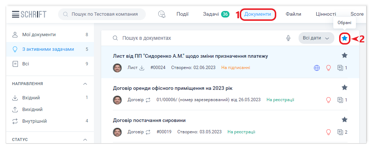Click the lightbulb icon on Договір оренди row
The image size is (372, 149).
click(x=328, y=100)
